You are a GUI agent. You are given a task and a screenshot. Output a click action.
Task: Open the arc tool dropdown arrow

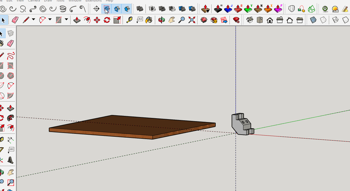(x=50, y=20)
